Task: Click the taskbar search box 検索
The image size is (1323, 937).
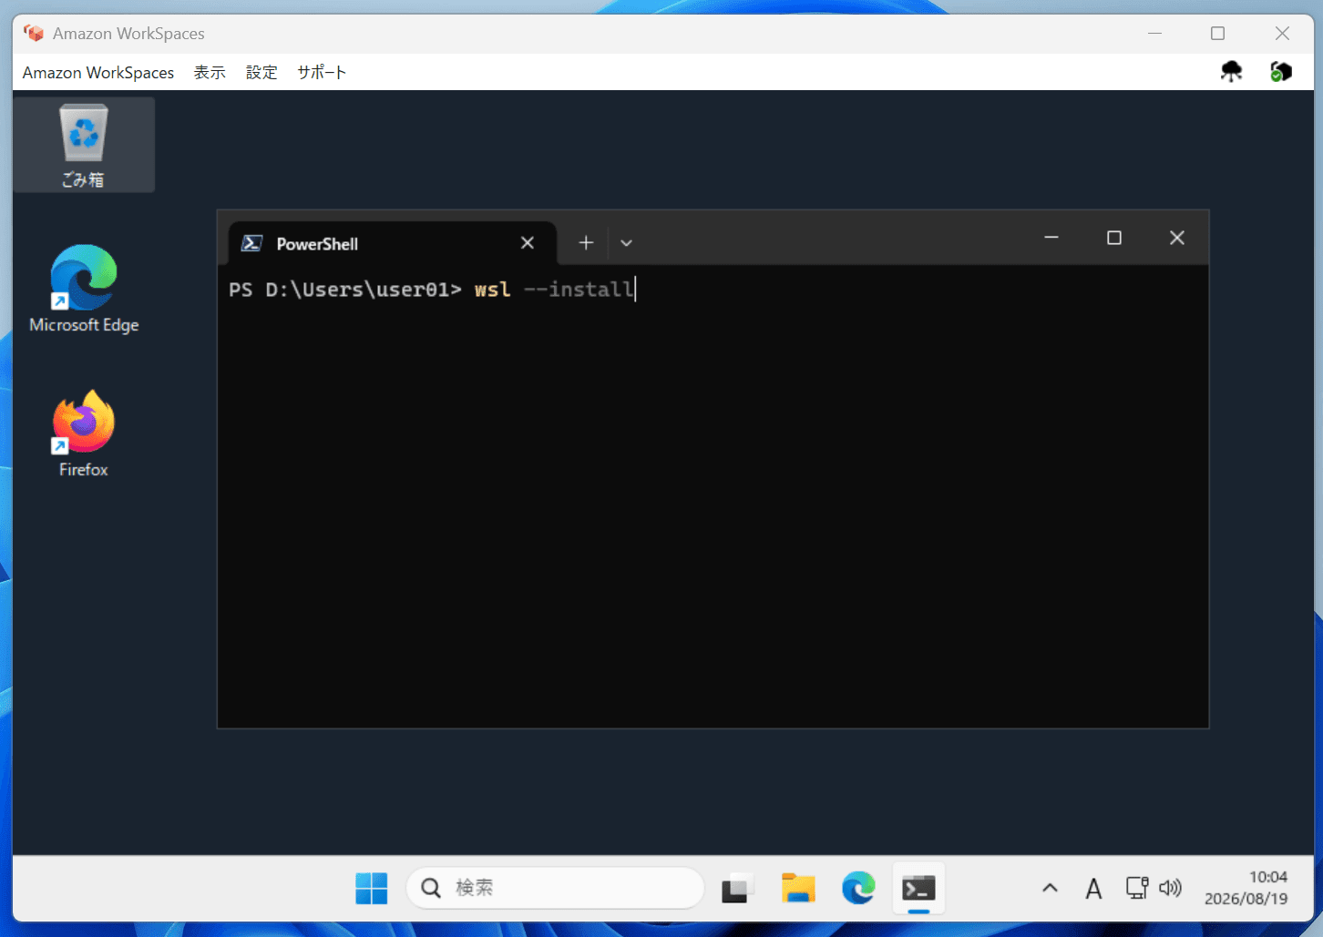Action: click(x=555, y=888)
